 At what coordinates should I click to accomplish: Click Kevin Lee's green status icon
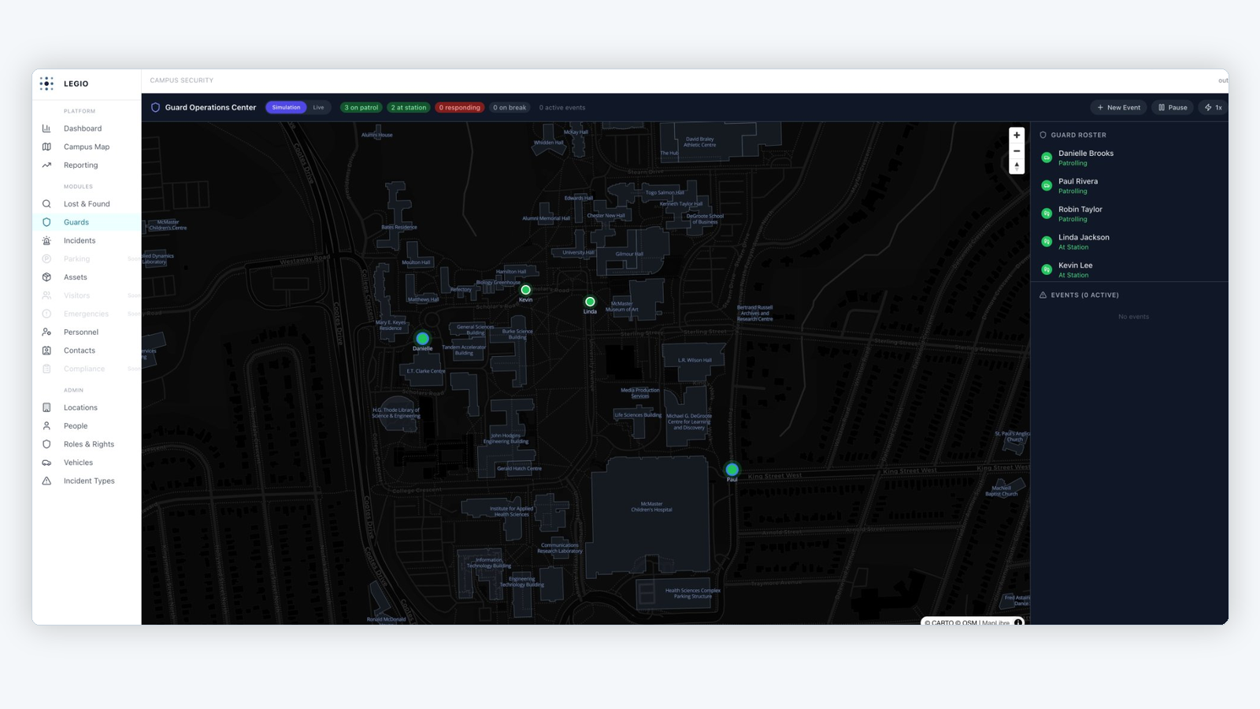[1047, 269]
